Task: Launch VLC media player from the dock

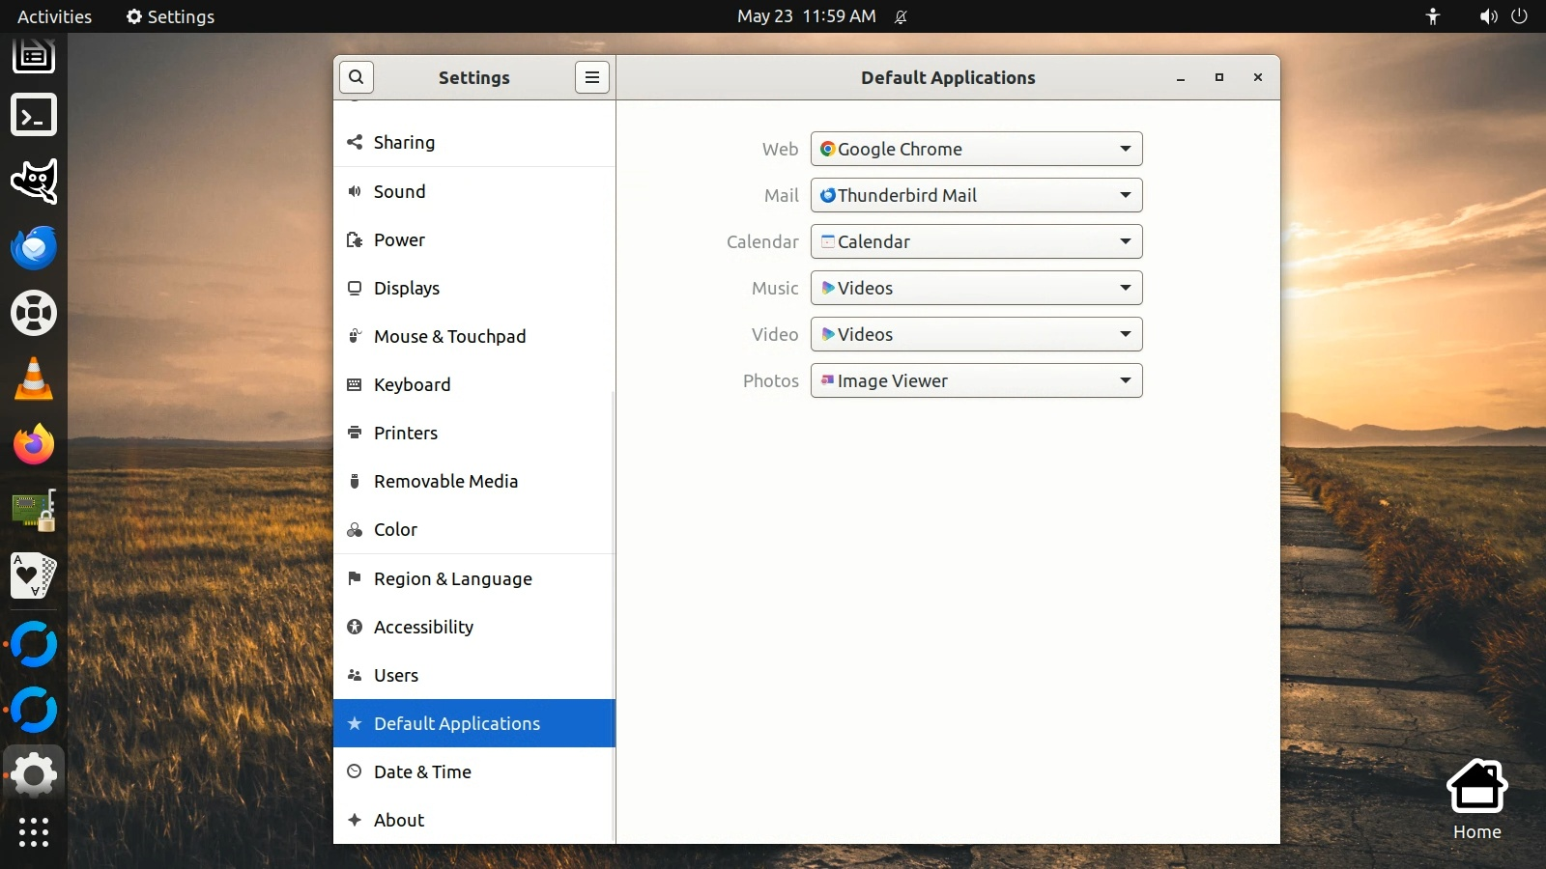Action: tap(34, 378)
